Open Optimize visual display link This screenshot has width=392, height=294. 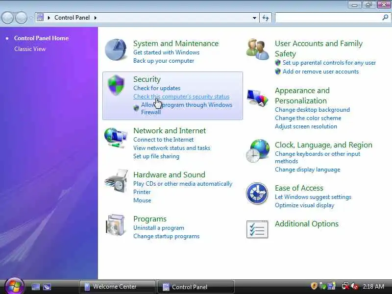pyautogui.click(x=304, y=205)
